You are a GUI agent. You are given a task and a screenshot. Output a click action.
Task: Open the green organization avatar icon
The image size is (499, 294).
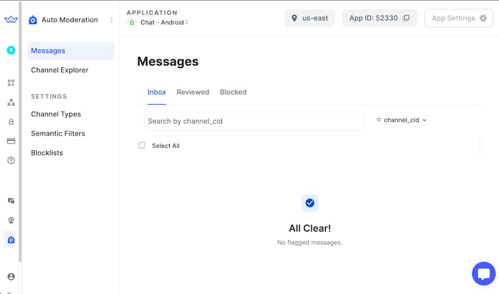click(11, 50)
